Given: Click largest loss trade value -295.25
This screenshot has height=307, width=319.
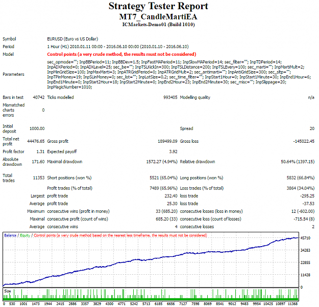Looking at the screenshot, I should [307, 196].
